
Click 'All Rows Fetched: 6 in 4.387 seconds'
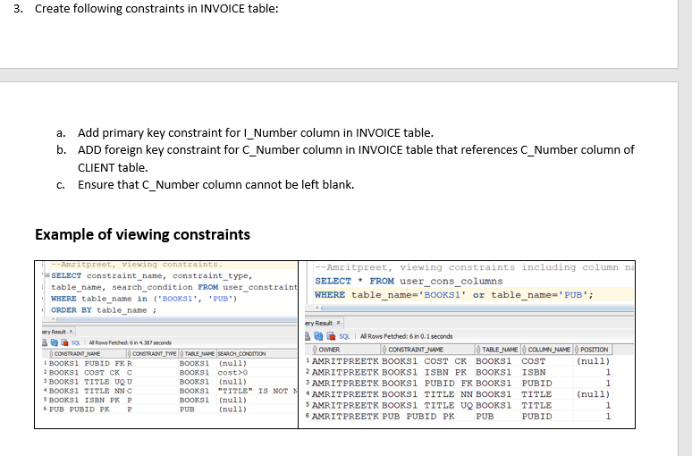tap(131, 342)
